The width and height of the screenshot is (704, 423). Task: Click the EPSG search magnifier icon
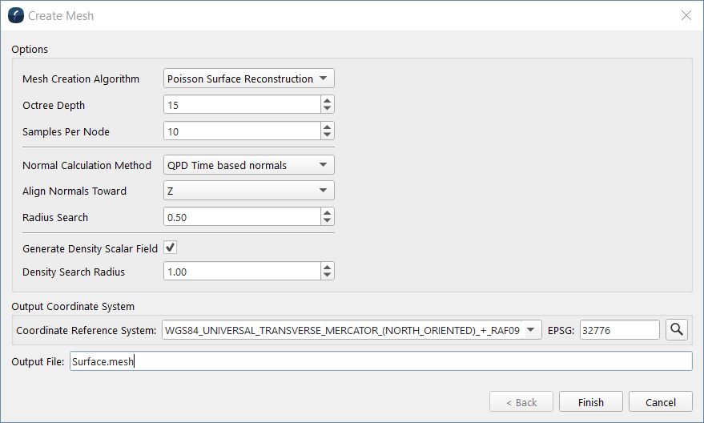677,328
